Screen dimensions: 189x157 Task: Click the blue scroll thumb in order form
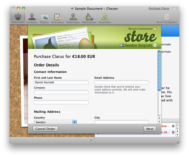159,71
